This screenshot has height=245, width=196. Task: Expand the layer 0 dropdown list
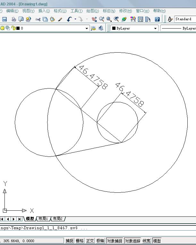point(87,29)
